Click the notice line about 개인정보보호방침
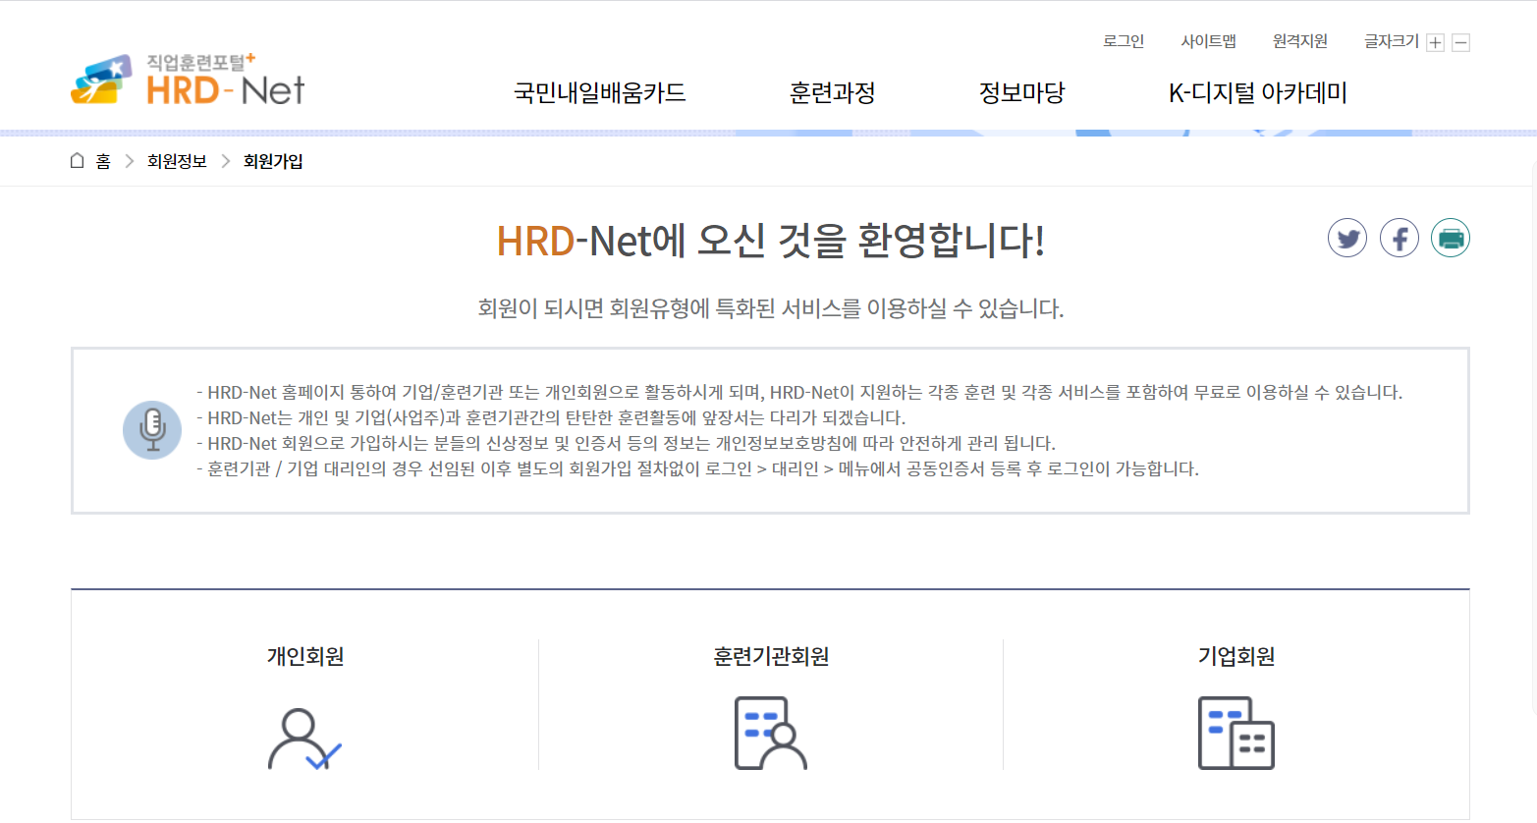The image size is (1537, 823). click(627, 443)
